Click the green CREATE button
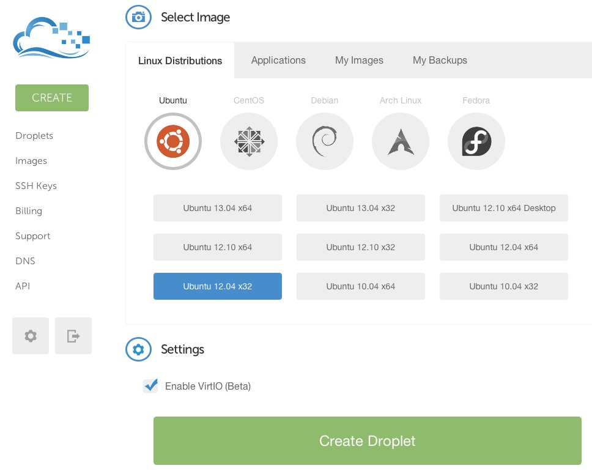This screenshot has height=471, width=592. [x=52, y=98]
